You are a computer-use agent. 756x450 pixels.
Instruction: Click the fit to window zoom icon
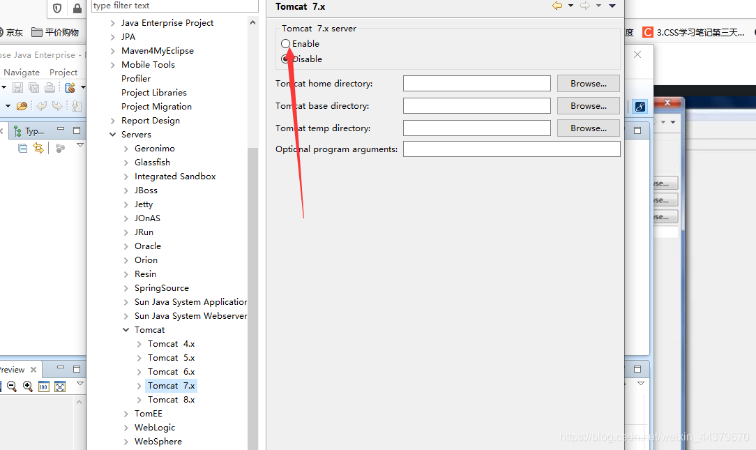pyautogui.click(x=60, y=387)
